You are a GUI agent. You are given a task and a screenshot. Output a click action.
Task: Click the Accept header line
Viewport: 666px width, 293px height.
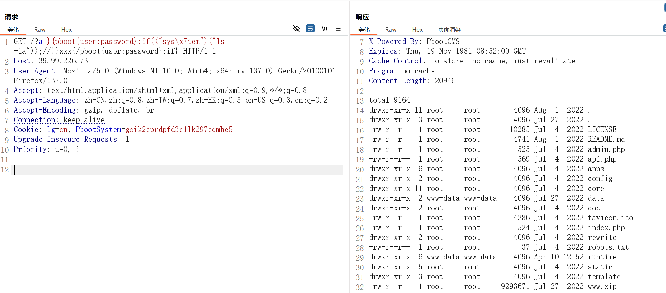click(160, 90)
